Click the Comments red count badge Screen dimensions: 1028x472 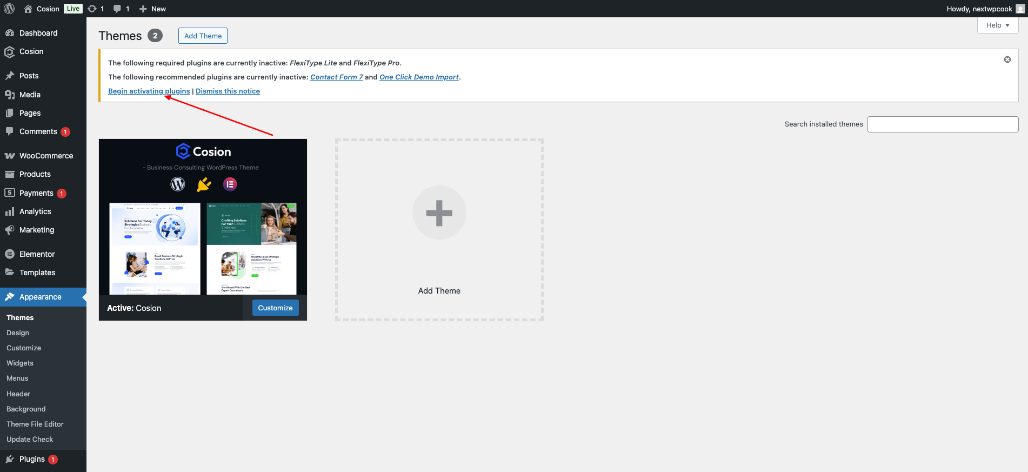pos(65,132)
